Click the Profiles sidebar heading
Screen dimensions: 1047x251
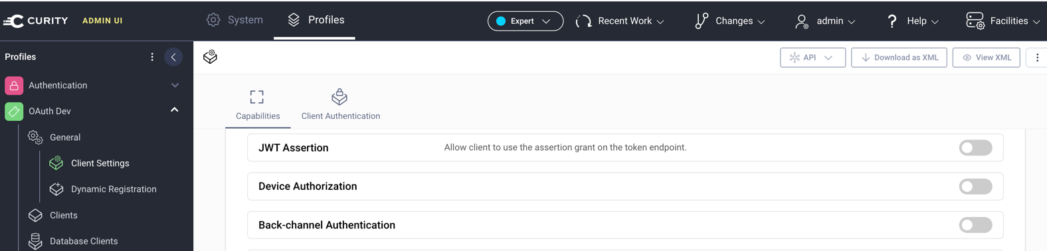[21, 57]
